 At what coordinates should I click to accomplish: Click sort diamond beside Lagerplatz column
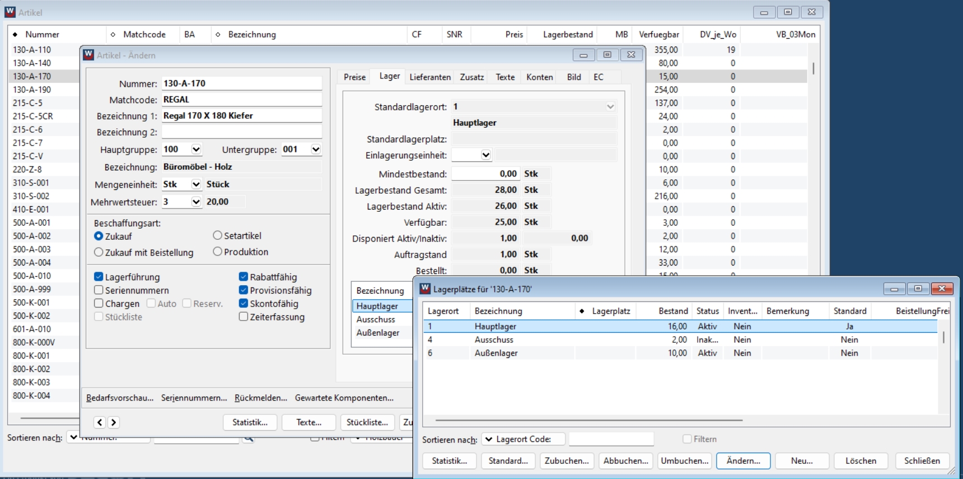[582, 311]
